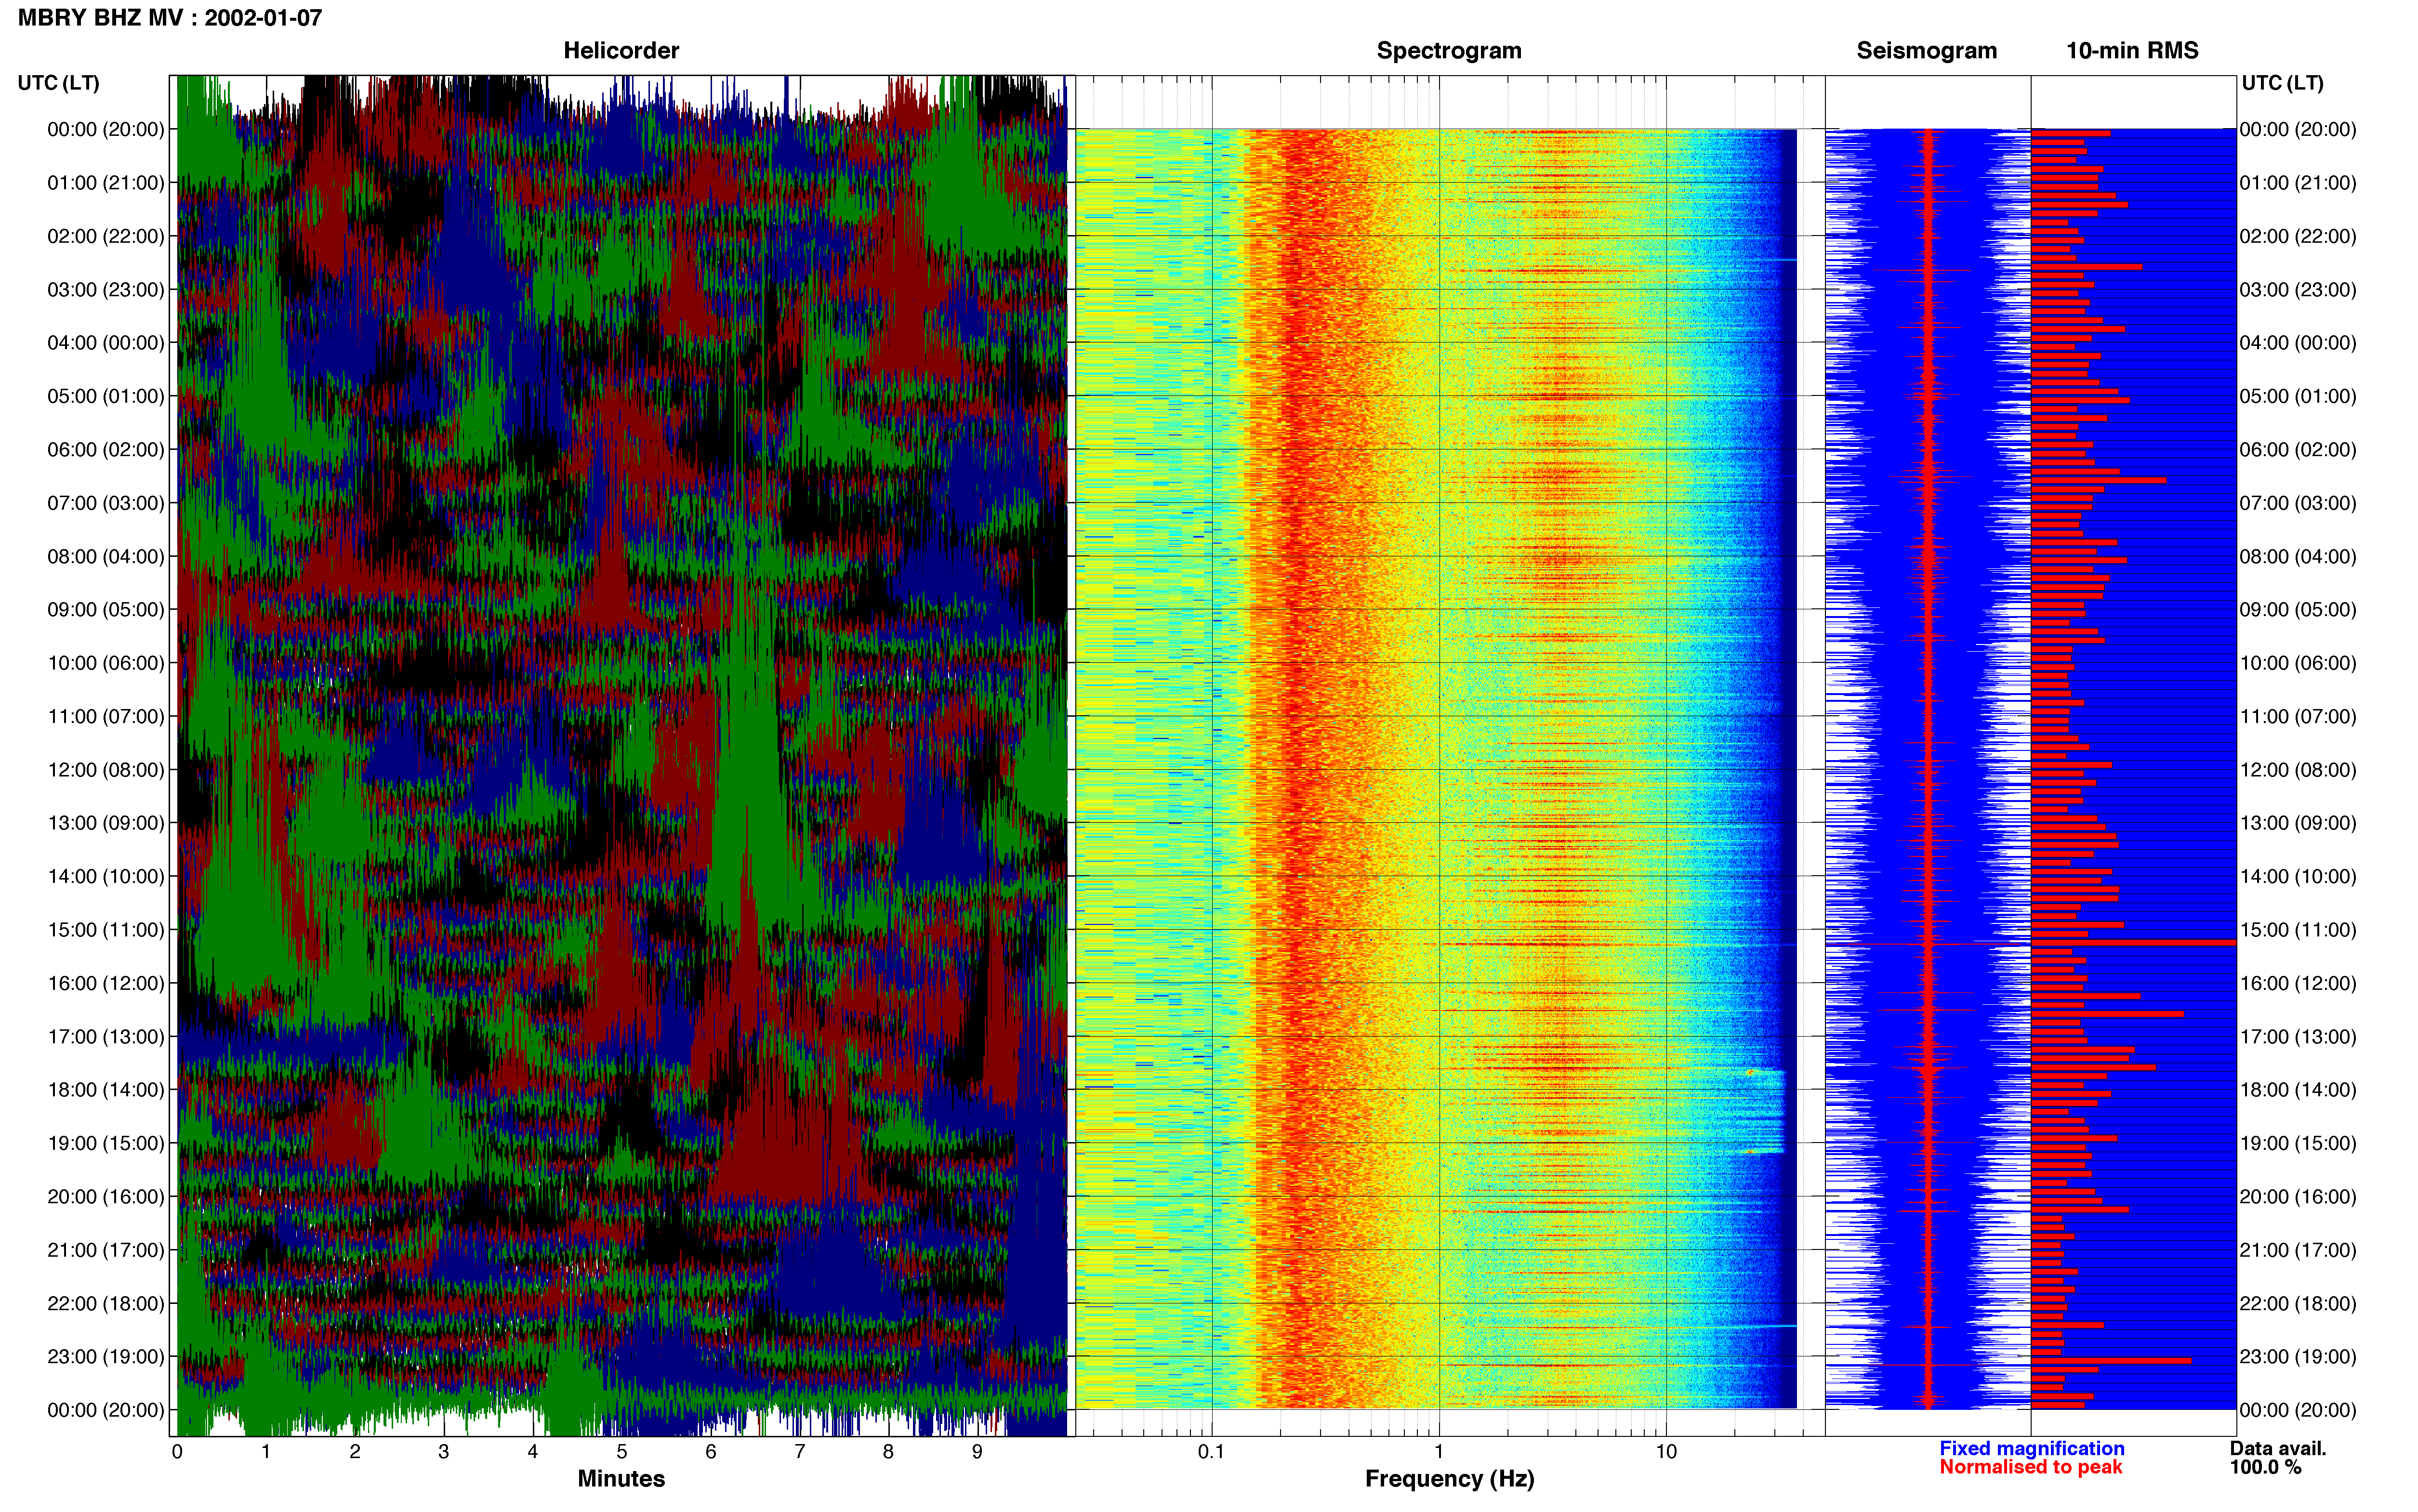Click right-axis time label '20:00 (16:00)'
Image resolution: width=2418 pixels, height=1512 pixels.
coord(2298,1197)
